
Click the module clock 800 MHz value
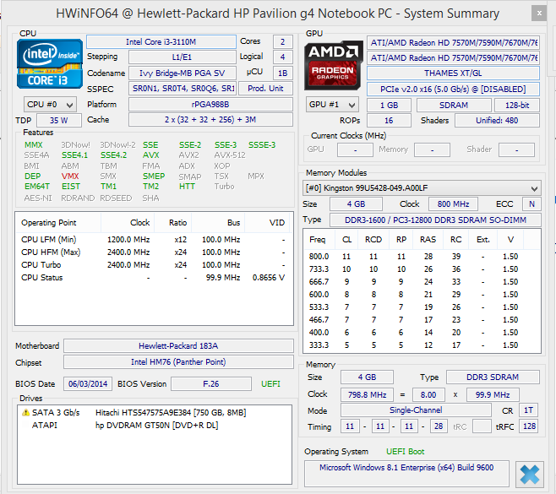point(453,204)
